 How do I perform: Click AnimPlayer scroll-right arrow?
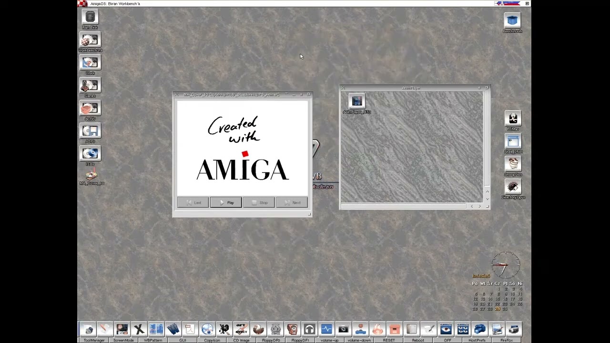tap(479, 206)
